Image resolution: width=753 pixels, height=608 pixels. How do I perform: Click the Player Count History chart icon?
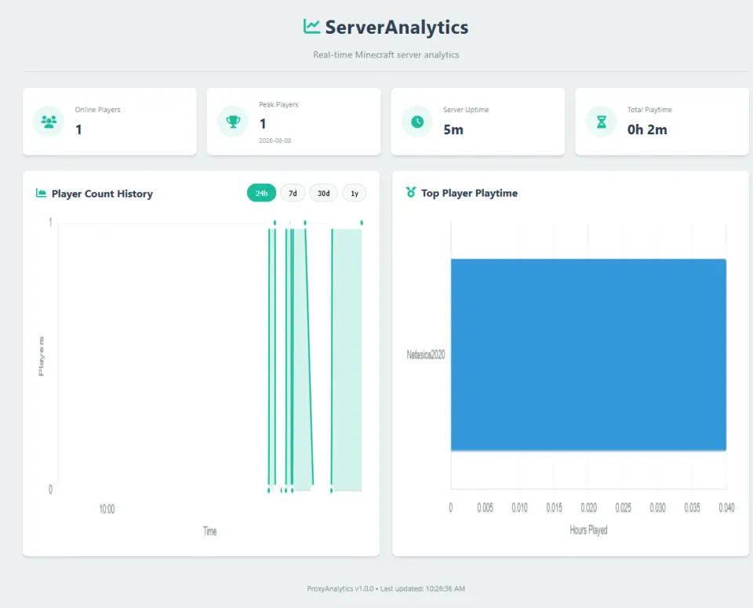click(42, 193)
